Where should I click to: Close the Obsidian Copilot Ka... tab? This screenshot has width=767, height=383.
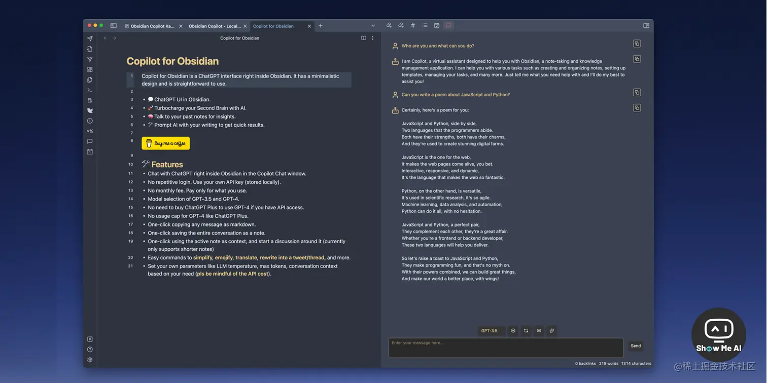181,26
